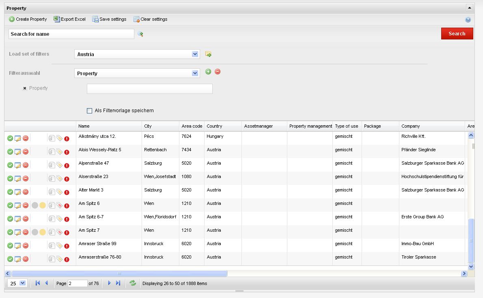
Task: Collapse the Property panel
Action: [469, 8]
